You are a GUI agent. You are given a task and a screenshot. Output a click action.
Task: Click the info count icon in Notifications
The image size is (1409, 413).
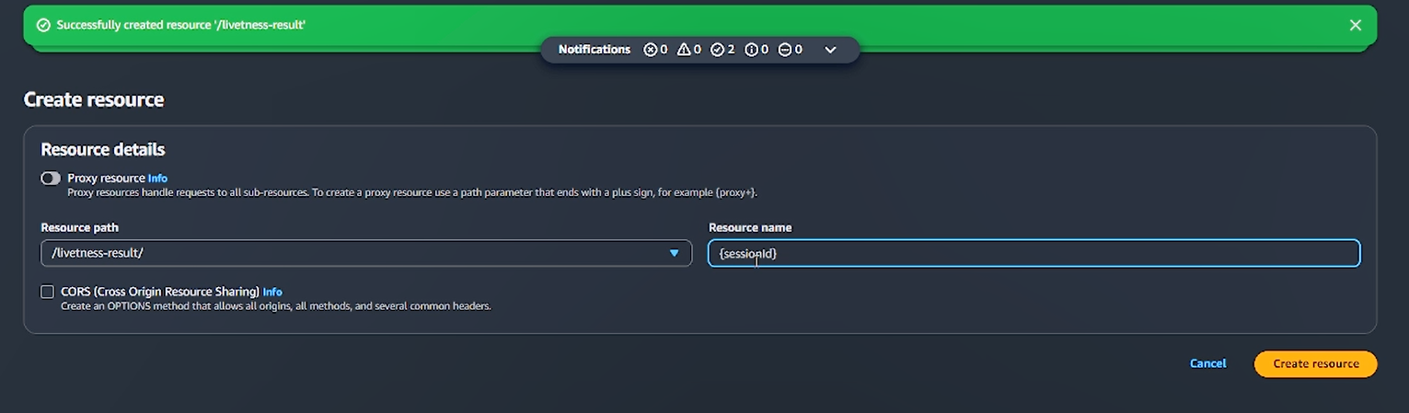(x=751, y=50)
